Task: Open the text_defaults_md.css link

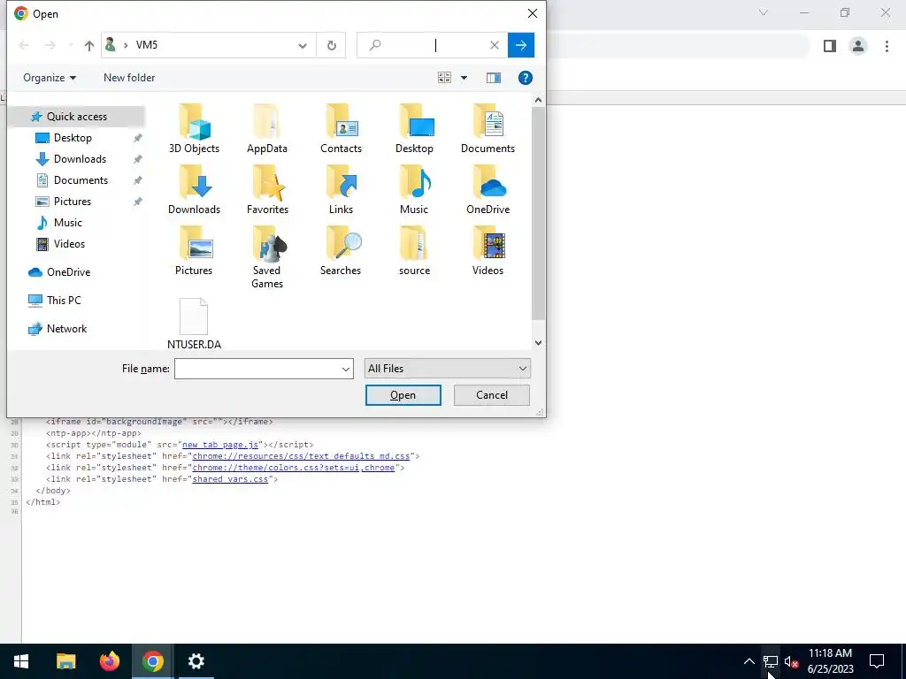Action: (x=301, y=456)
